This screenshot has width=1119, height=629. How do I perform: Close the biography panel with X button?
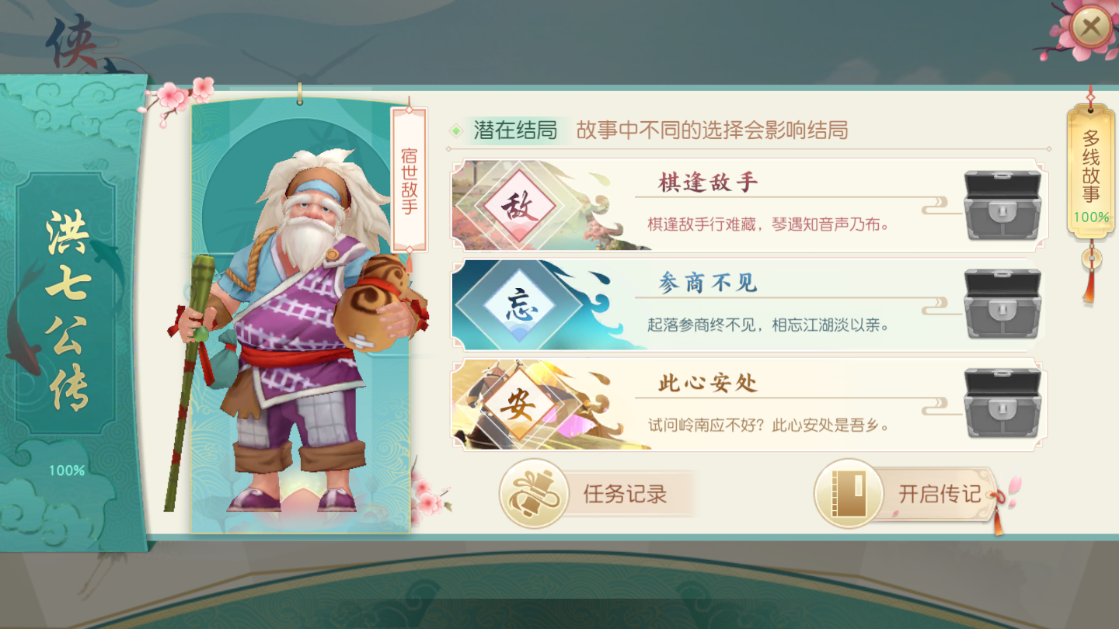pyautogui.click(x=1090, y=28)
